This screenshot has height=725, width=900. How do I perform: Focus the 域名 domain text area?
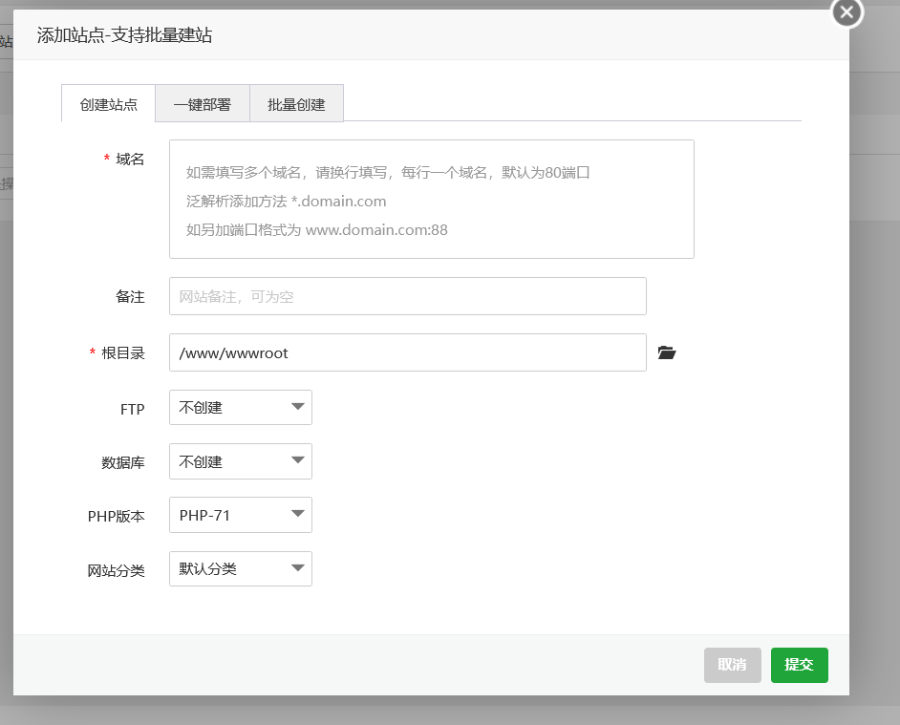(431, 200)
